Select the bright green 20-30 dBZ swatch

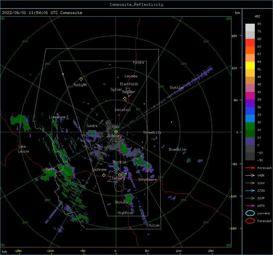[250, 126]
